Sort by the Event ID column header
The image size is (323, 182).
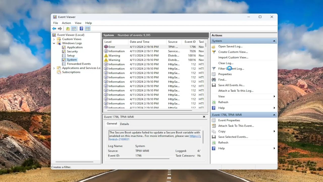(190, 42)
